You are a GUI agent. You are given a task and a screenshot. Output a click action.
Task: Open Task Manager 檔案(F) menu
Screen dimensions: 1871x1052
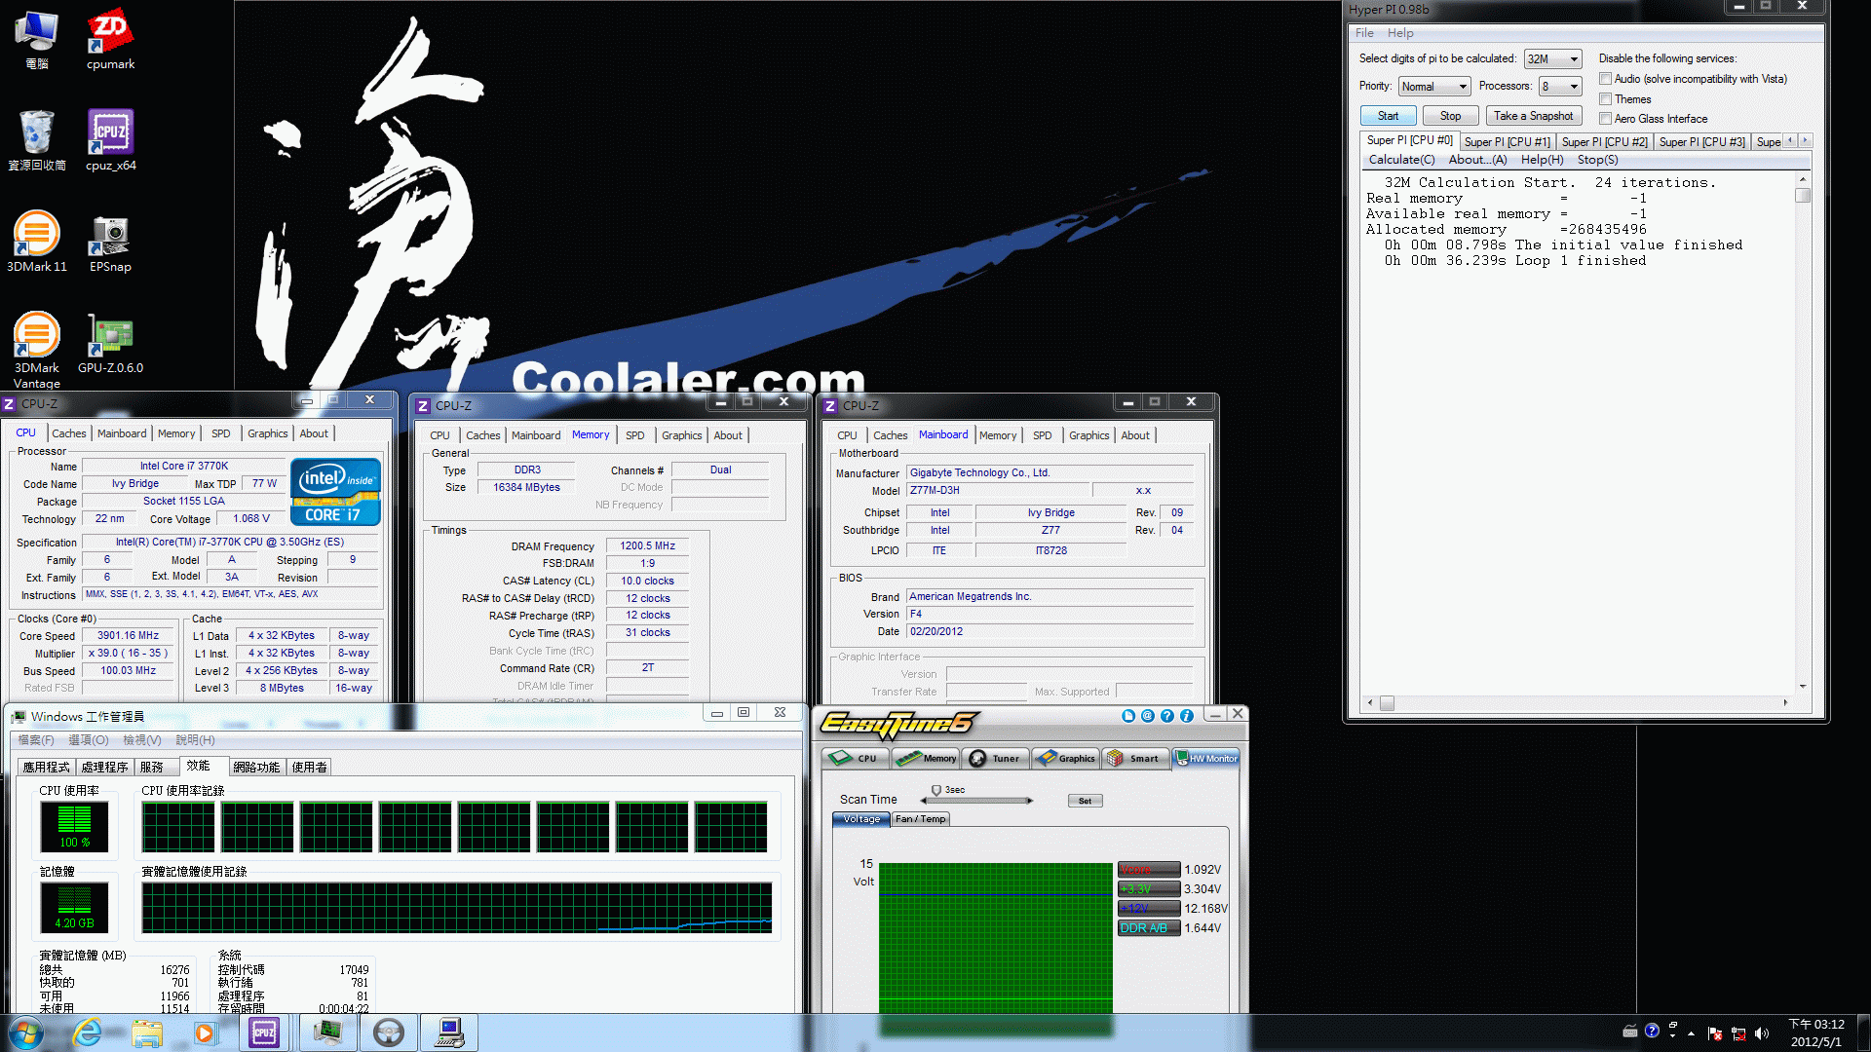[x=36, y=740]
